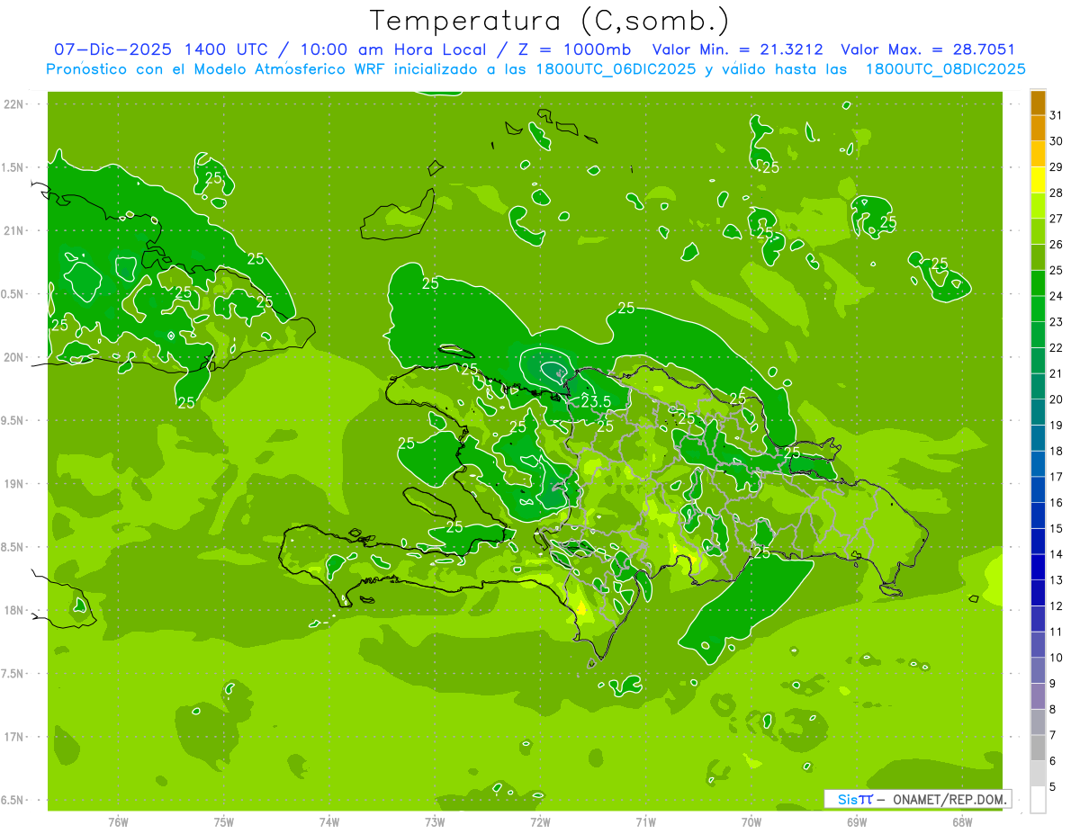Click the '12' value on the color scale
This screenshot has width=1080, height=834.
[1057, 605]
